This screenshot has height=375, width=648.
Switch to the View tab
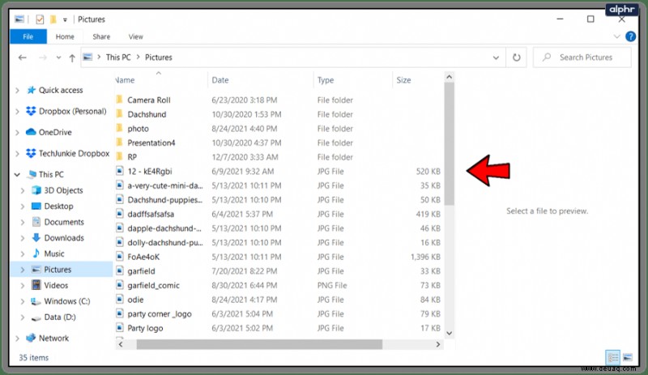[x=135, y=36]
